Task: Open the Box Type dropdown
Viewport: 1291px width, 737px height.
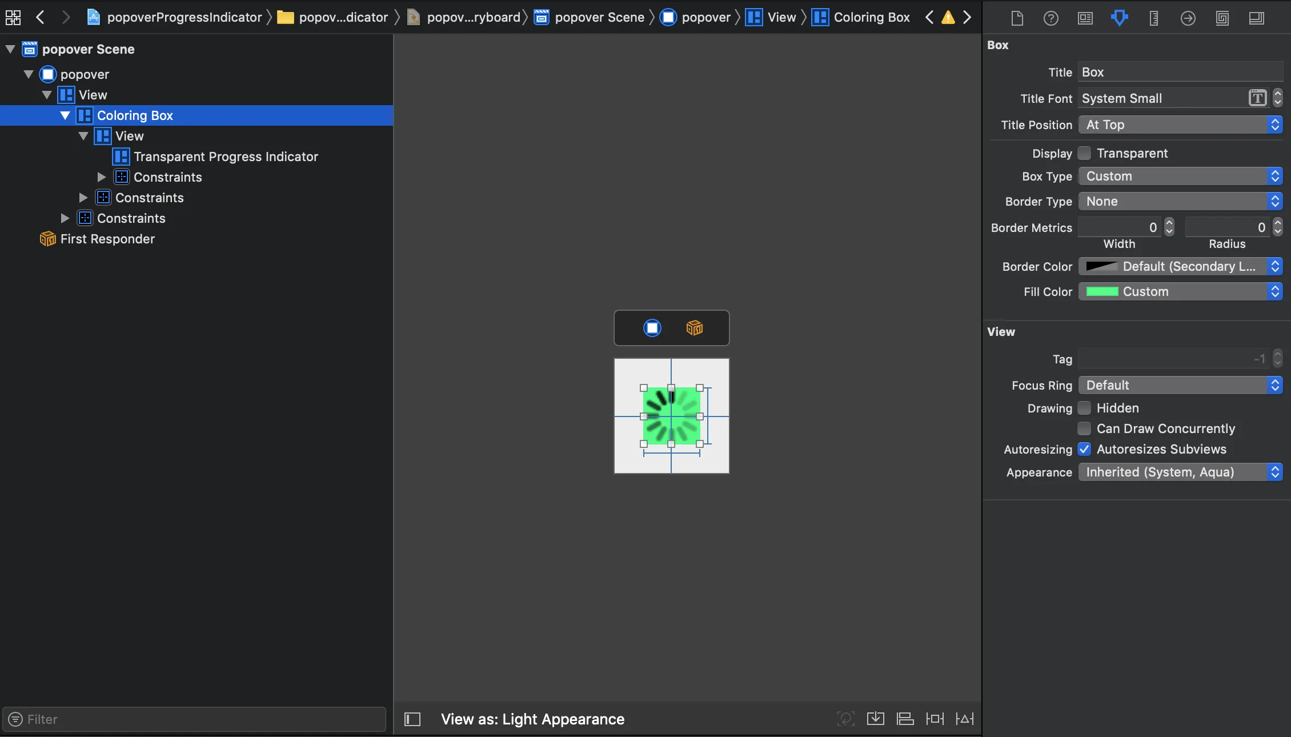Action: [x=1180, y=177]
